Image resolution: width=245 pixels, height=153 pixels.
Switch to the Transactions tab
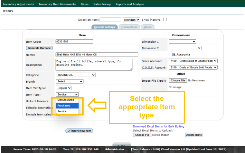coord(129,27)
